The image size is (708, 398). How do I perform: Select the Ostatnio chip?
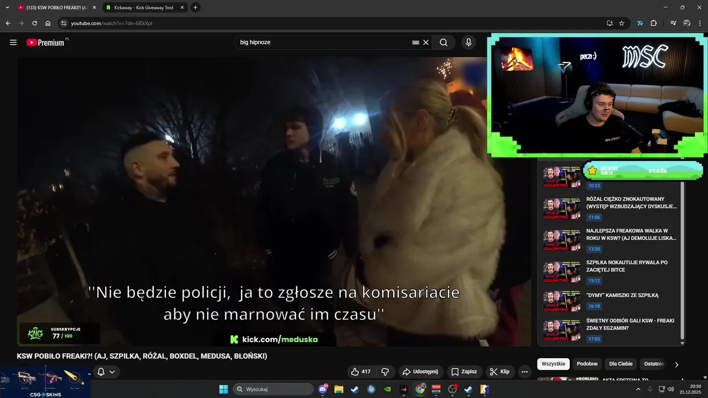pyautogui.click(x=653, y=364)
